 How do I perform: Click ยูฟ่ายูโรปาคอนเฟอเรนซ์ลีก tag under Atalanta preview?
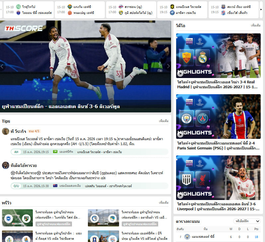[140, 224]
